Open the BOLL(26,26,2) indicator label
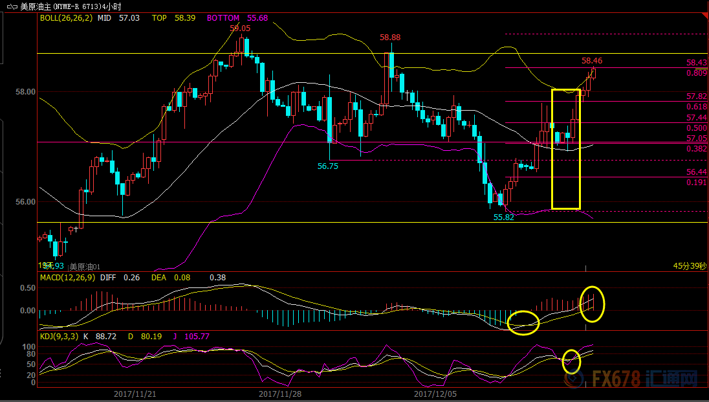The height and width of the screenshot is (402, 709). pos(66,18)
